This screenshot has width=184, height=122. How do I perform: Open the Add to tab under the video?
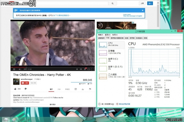pyautogui.click(x=67, y=89)
